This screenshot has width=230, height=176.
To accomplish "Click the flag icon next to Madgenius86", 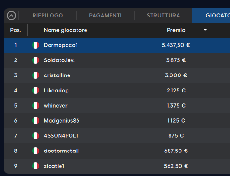I will (36, 121).
